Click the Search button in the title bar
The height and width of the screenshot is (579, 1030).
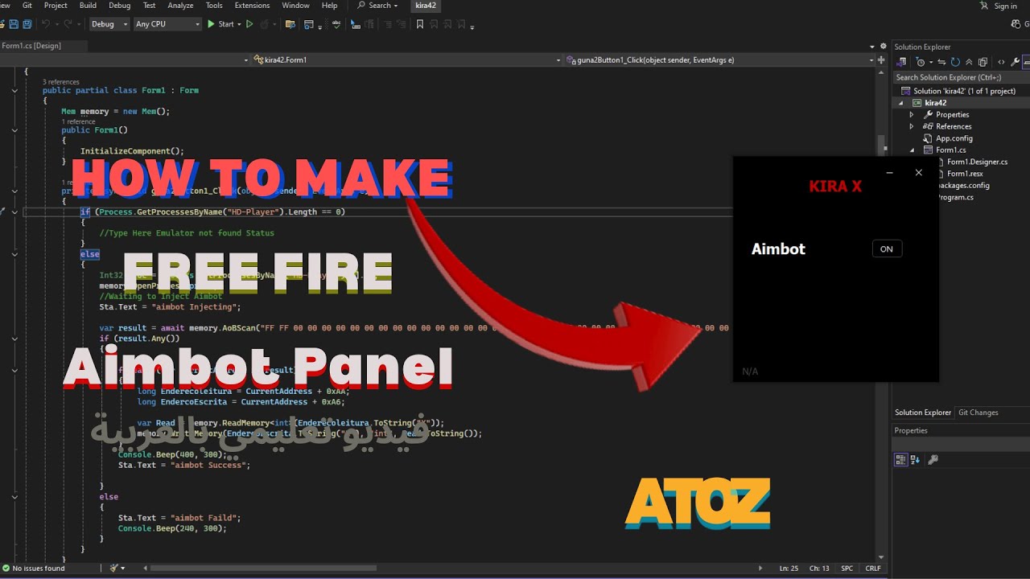[378, 6]
